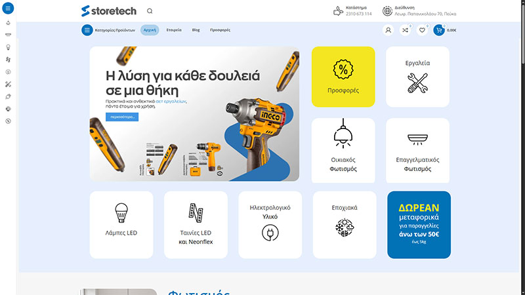Open the shopping cart icon
525x295 pixels.
[x=439, y=30]
